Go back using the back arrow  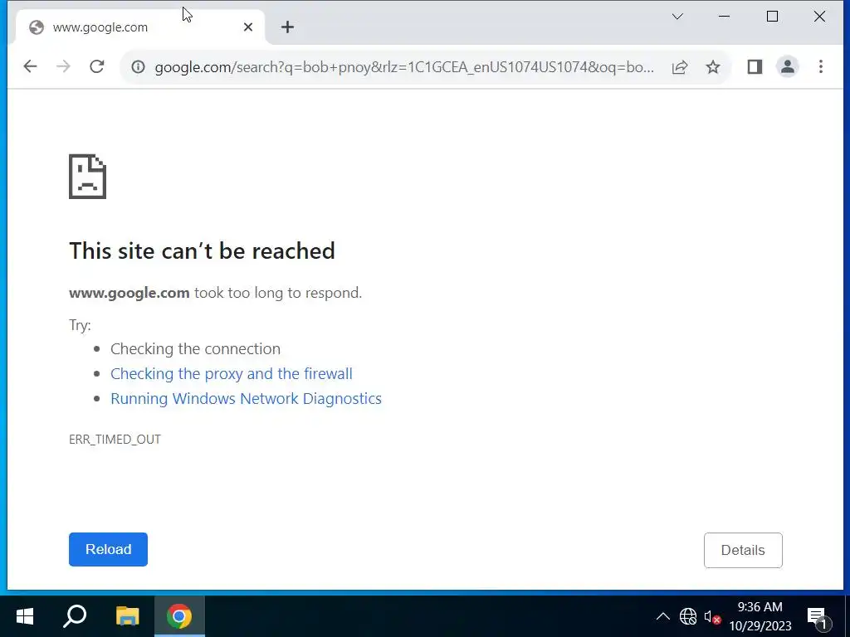pos(31,66)
